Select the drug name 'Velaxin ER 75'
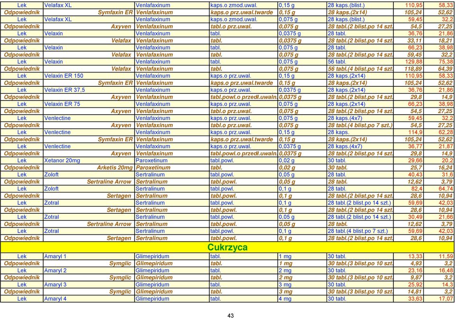The image size is (455, 318). coord(62,104)
